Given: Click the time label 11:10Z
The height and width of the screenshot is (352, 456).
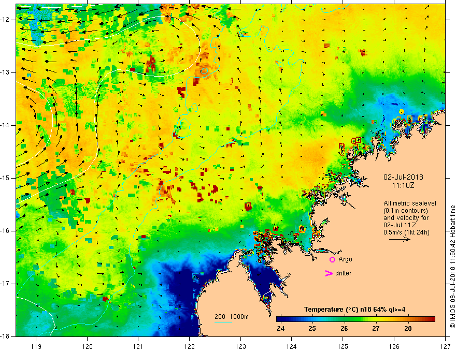Looking at the screenshot, I should pyautogui.click(x=403, y=185).
